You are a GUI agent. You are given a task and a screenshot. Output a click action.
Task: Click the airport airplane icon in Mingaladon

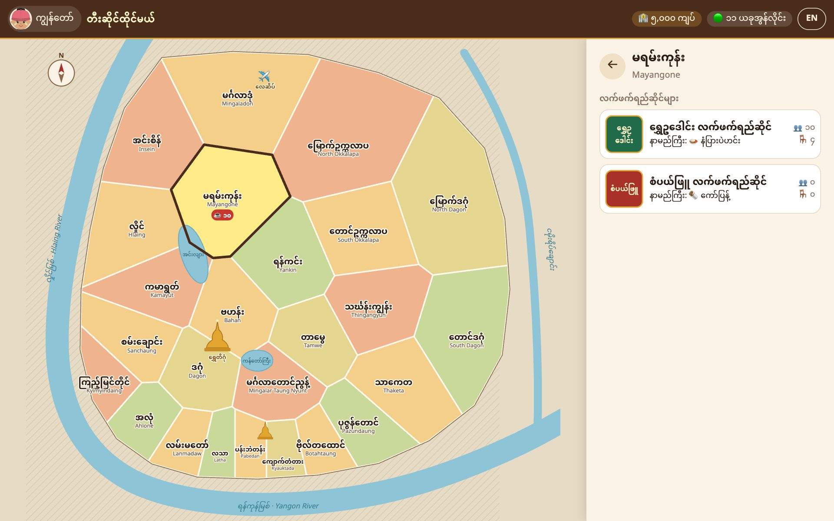264,76
